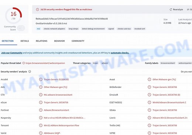Click the Community Score indicator badge
The image size is (192, 135).
pyautogui.click(x=21, y=28)
